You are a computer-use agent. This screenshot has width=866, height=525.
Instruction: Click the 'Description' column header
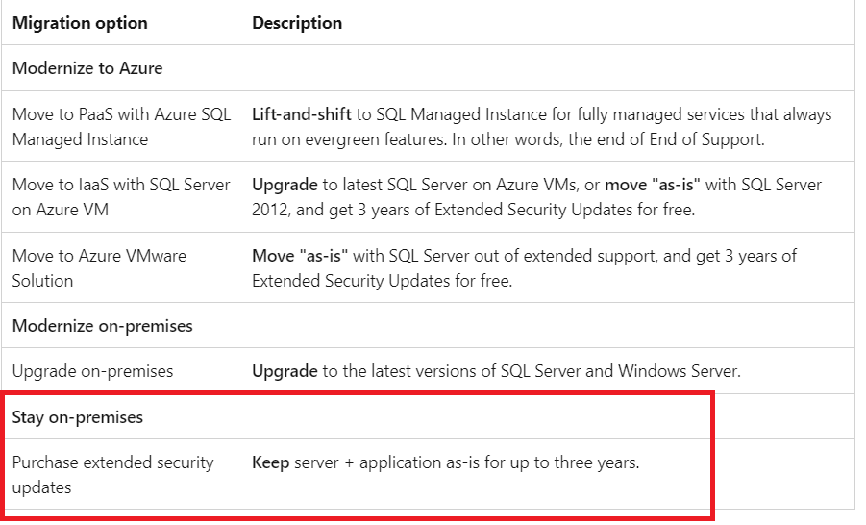click(x=297, y=23)
